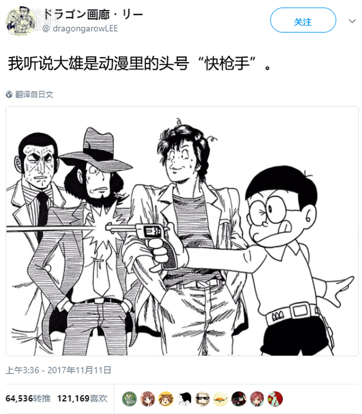
Task: Open the @dragongarowLEE handle link
Action: point(80,28)
